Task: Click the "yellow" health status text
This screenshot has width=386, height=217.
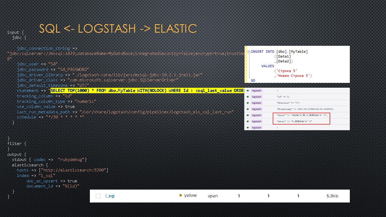Action: (x=190, y=196)
